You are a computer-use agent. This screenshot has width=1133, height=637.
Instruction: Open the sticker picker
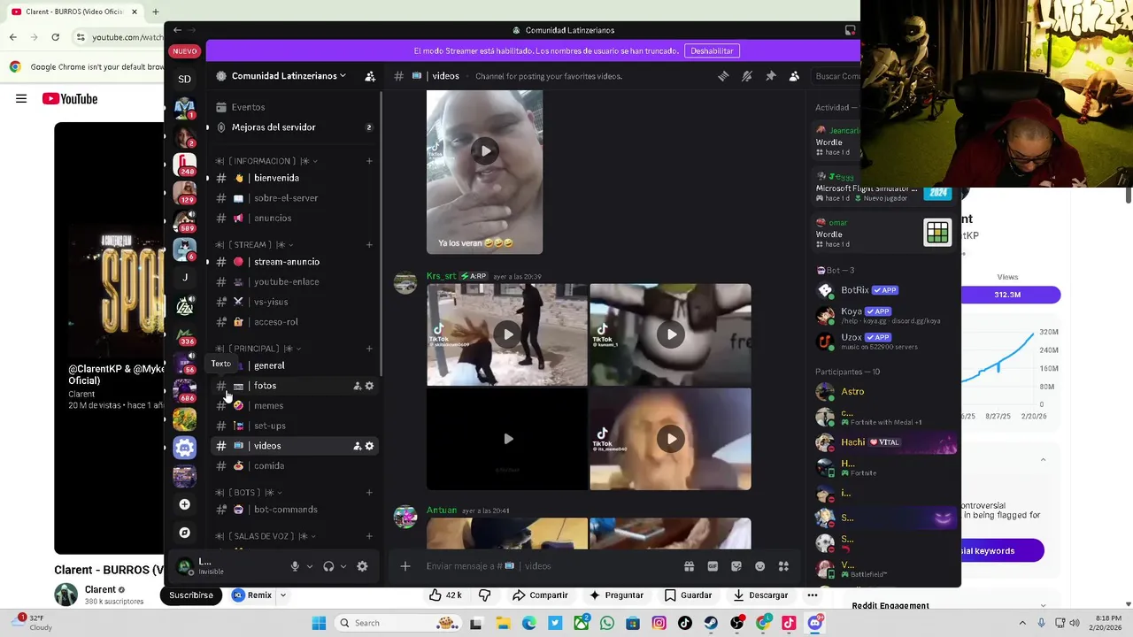(x=736, y=566)
